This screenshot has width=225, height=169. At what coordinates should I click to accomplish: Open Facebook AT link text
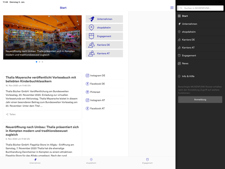pos(97,109)
